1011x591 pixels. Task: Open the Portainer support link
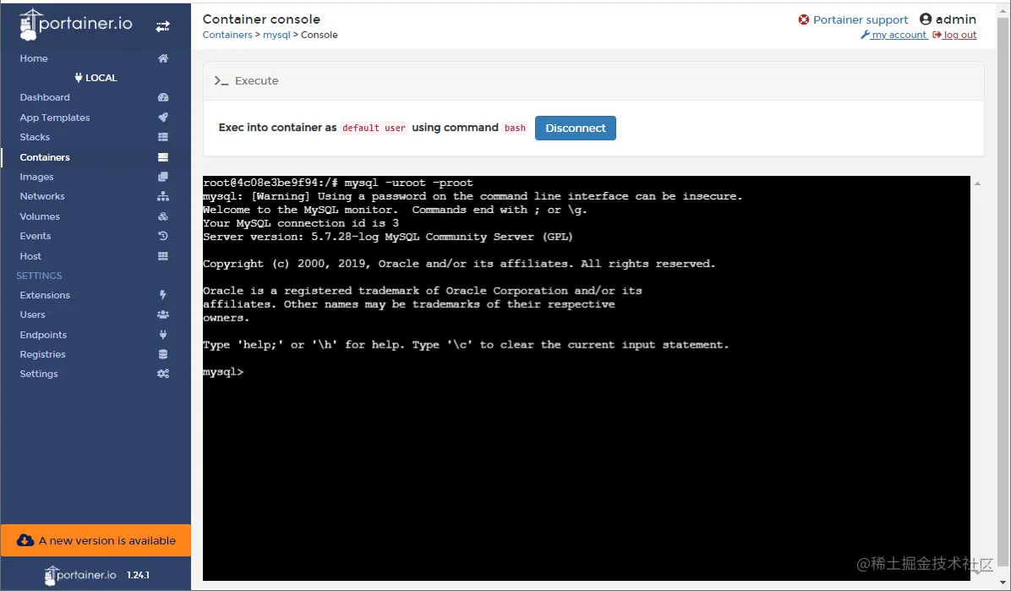[861, 20]
